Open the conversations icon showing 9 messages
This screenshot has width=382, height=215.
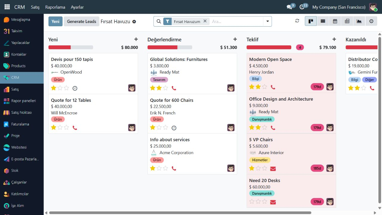[290, 7]
